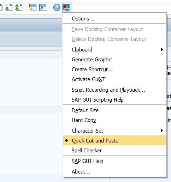The image size is (171, 182).
Task: Open SAP GUI Help item
Action: coord(114,161)
